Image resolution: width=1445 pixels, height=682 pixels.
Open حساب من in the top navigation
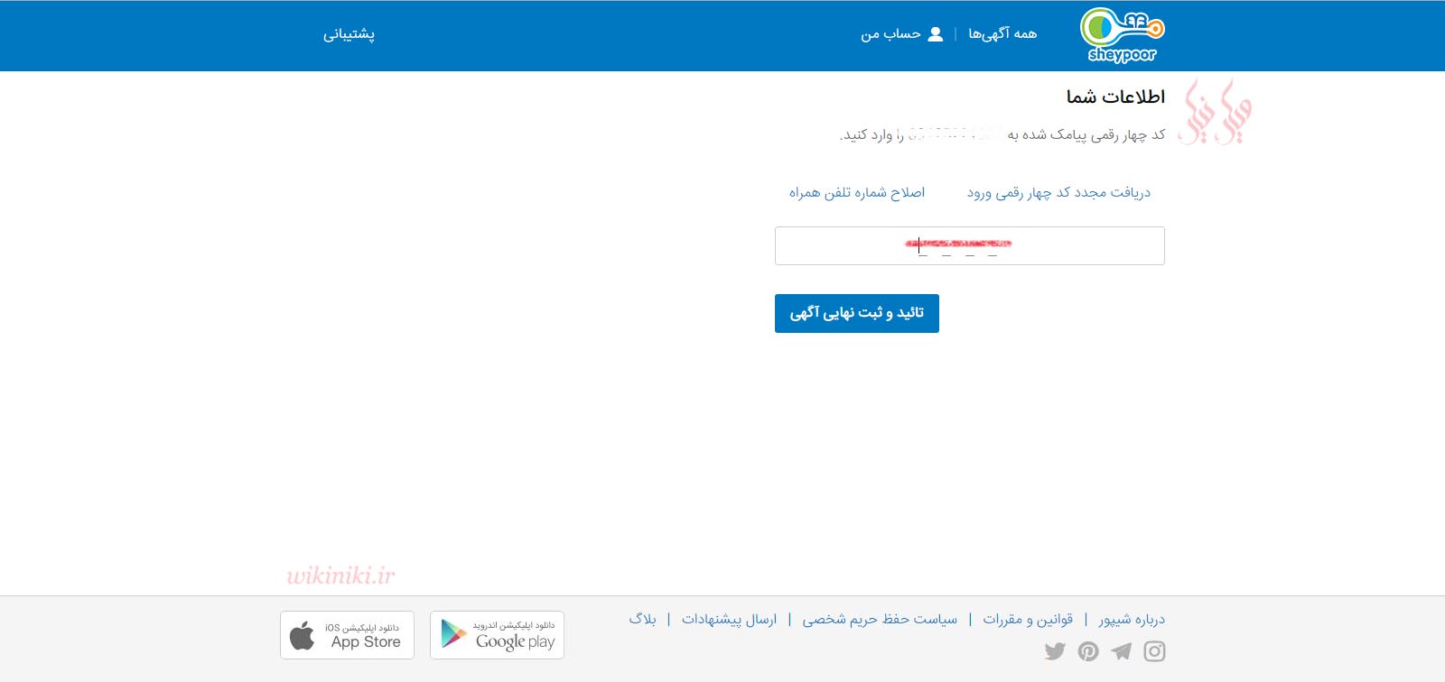890,34
